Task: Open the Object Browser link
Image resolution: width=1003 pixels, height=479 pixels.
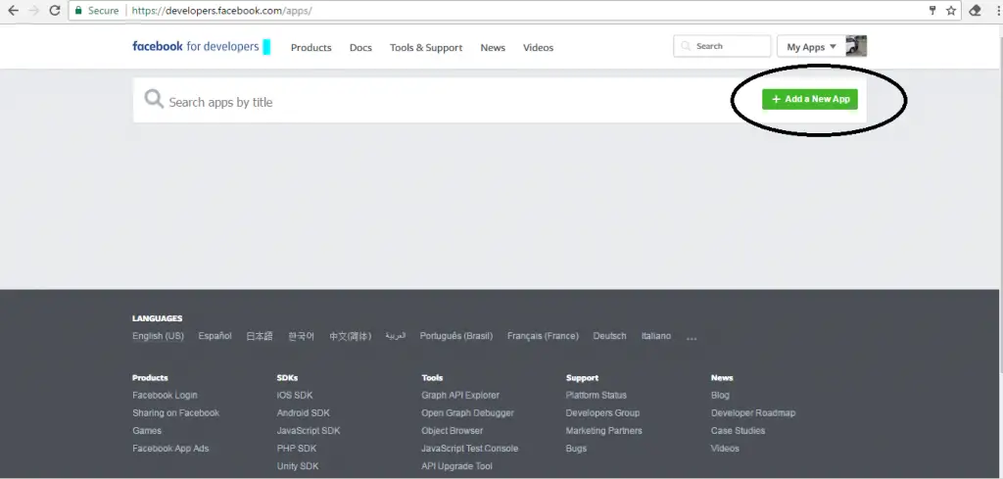Action: coord(453,431)
